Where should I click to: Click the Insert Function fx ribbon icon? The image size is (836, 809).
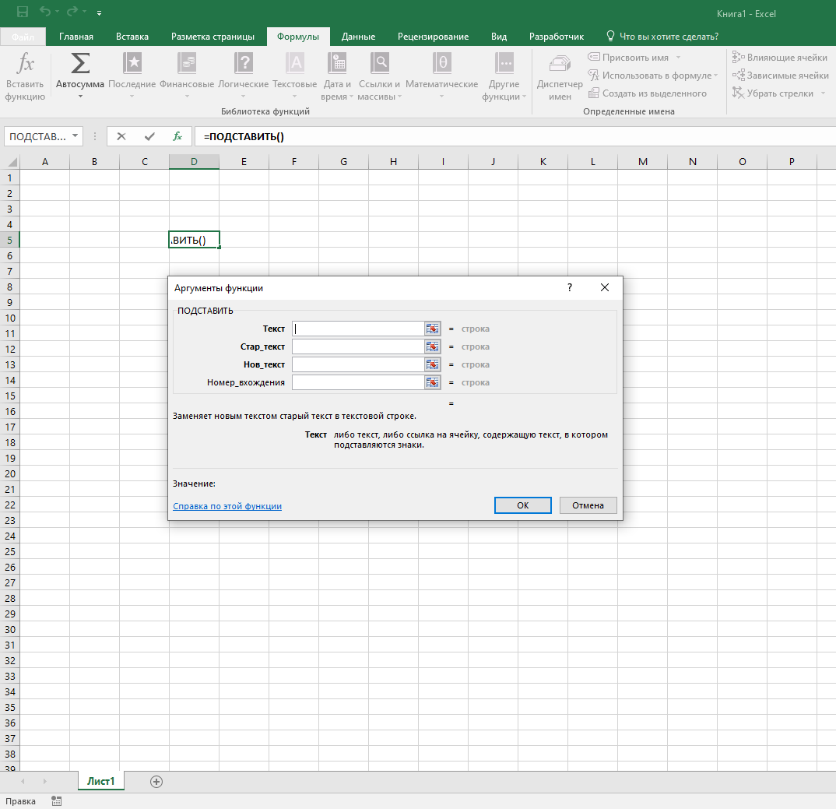tap(25, 64)
